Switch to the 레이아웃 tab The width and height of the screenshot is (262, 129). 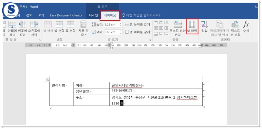110,15
